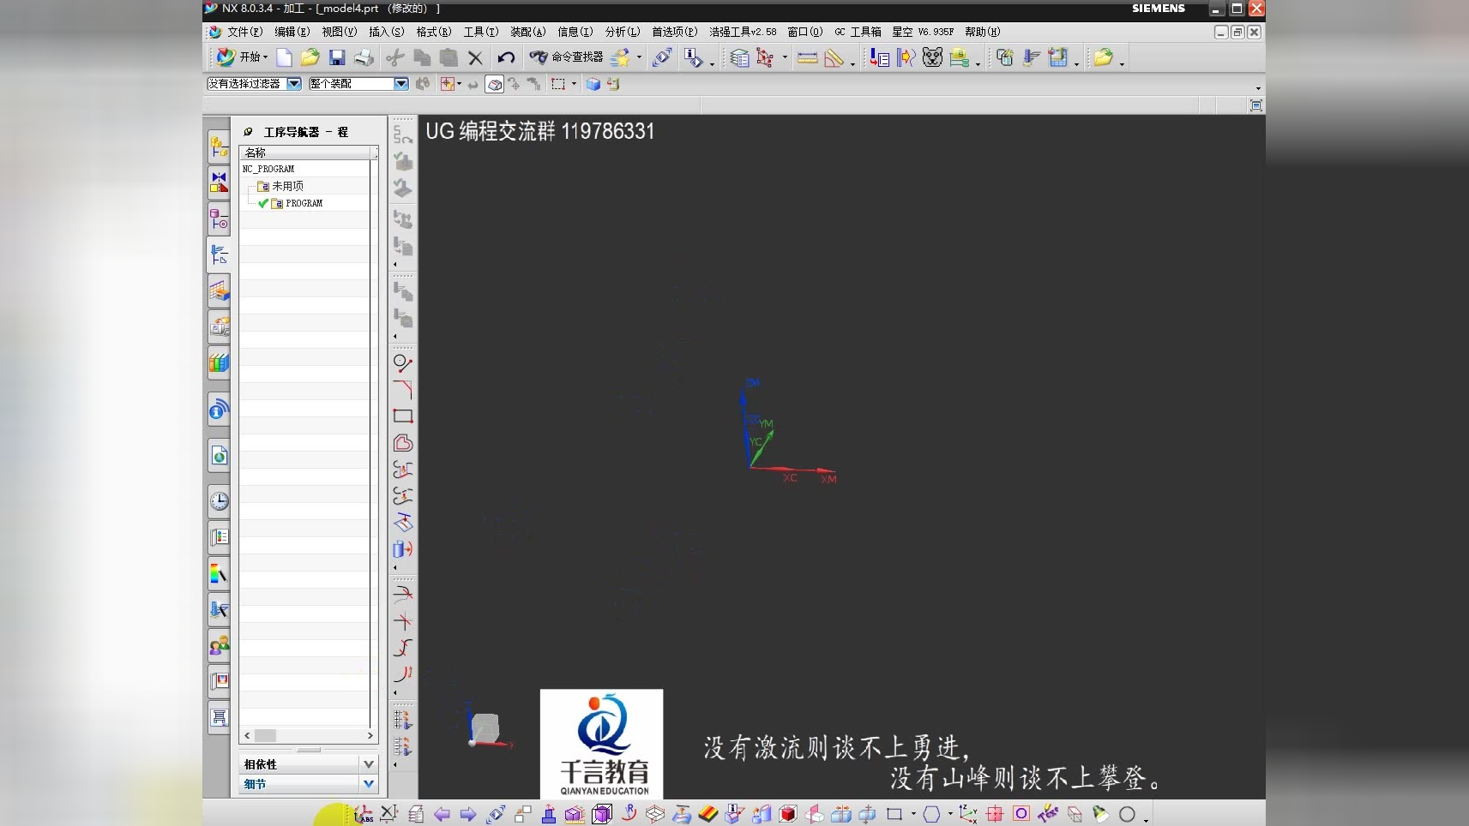
Task: Open the Roles sidebar icon with people
Action: pos(219,645)
